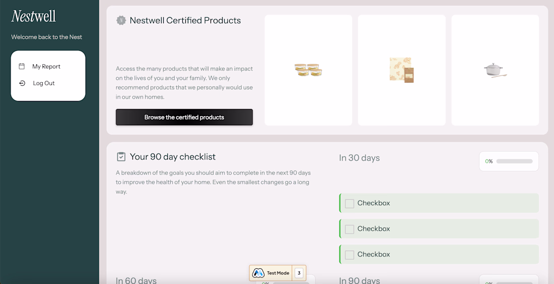The image size is (554, 284).
Task: Tick the third checkbox under In 30 days
Action: coord(350,255)
